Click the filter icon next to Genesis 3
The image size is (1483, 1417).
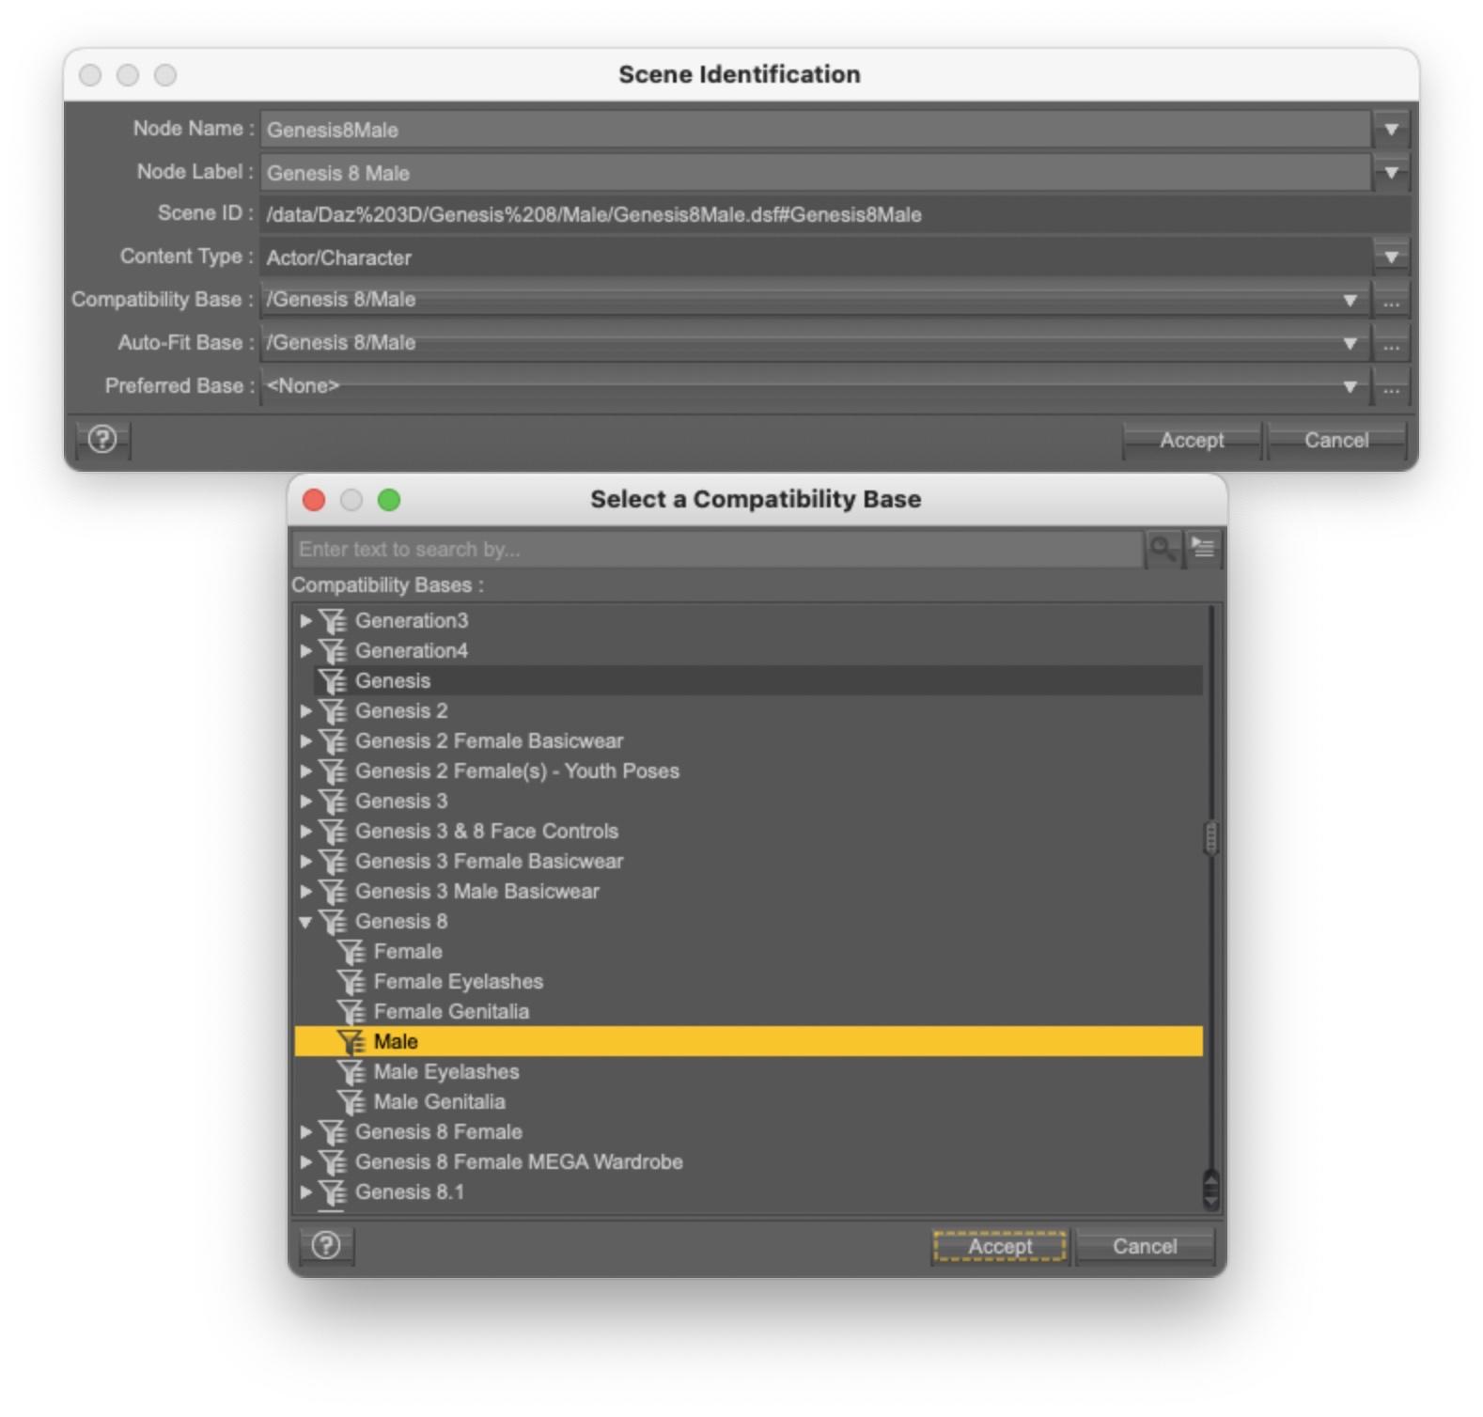tap(333, 802)
